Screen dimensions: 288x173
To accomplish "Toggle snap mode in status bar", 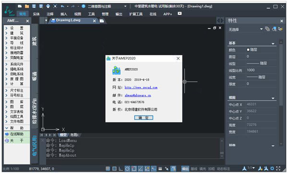I will 108,168.
